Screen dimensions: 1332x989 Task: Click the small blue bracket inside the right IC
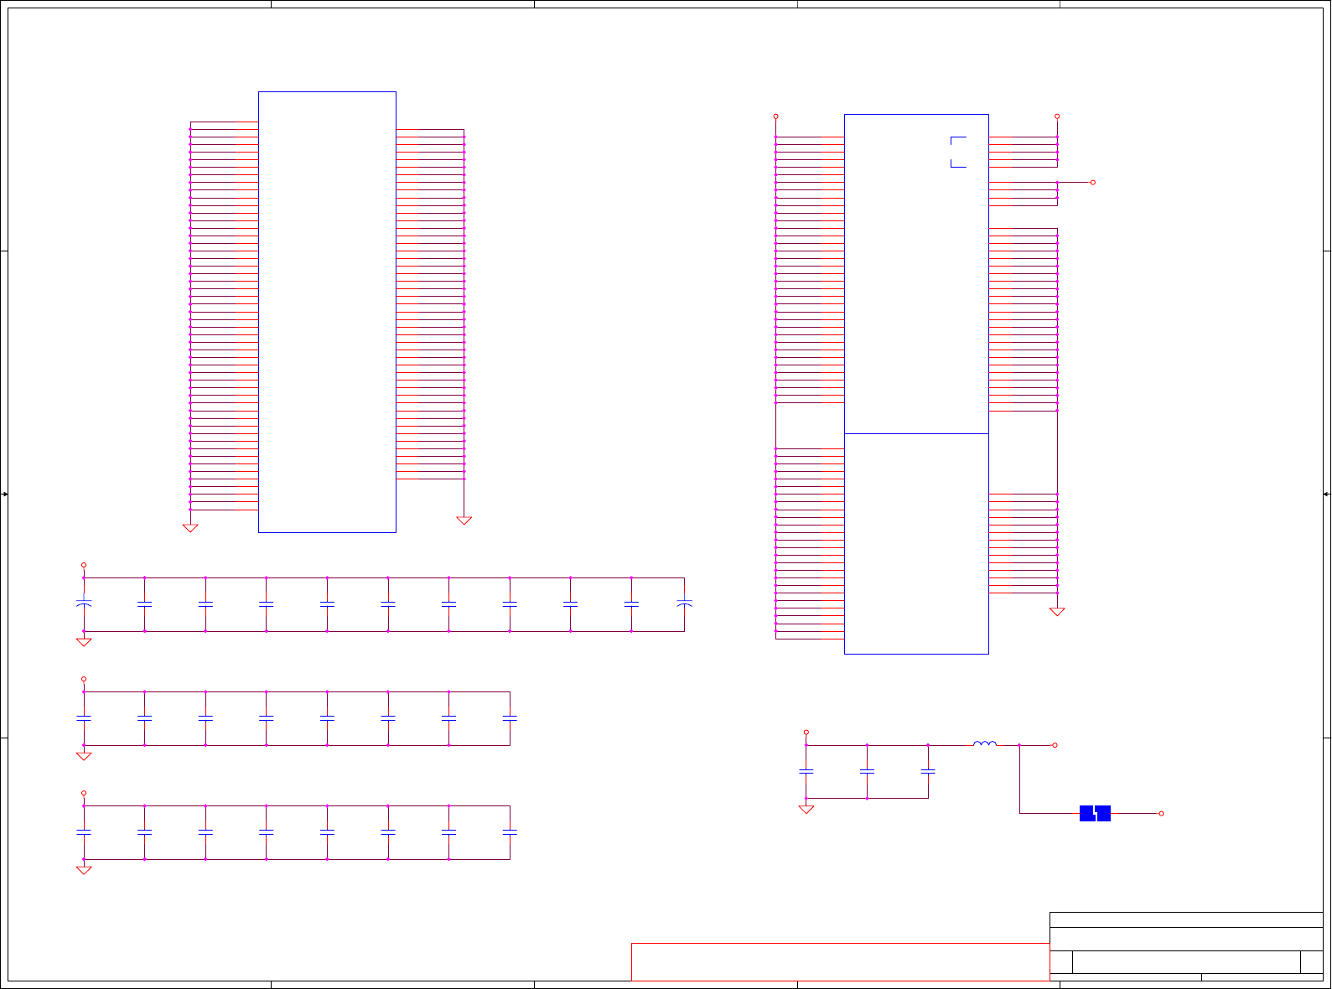point(958,152)
